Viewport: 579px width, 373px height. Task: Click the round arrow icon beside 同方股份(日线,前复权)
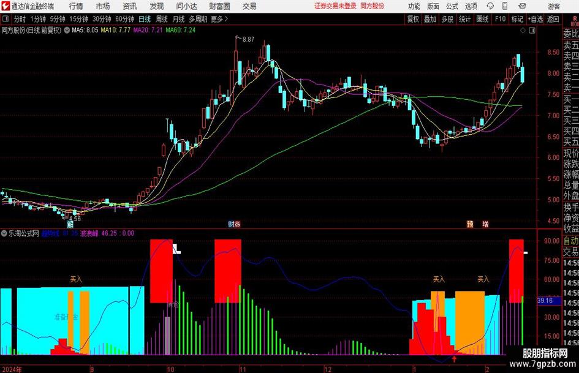pos(67,30)
